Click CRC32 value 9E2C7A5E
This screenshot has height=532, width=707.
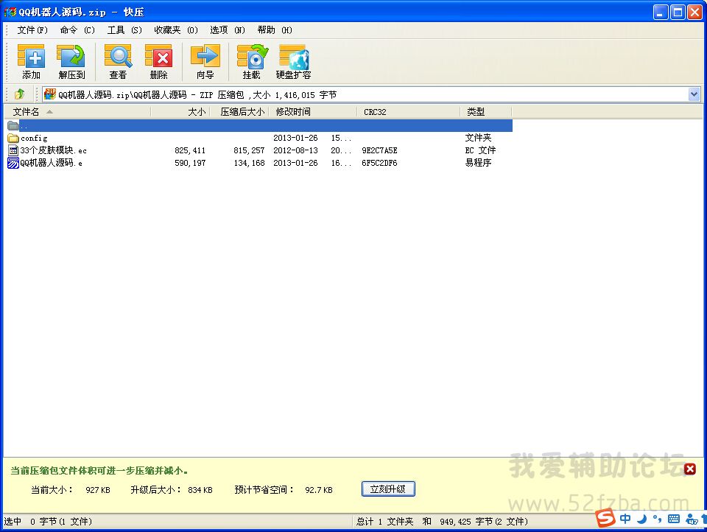click(x=379, y=150)
